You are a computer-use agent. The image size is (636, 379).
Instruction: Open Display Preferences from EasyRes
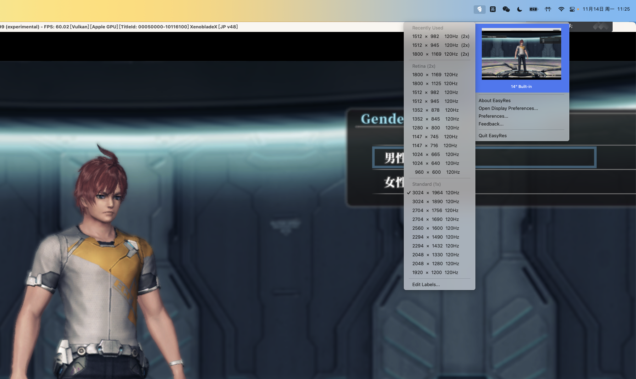[508, 108]
